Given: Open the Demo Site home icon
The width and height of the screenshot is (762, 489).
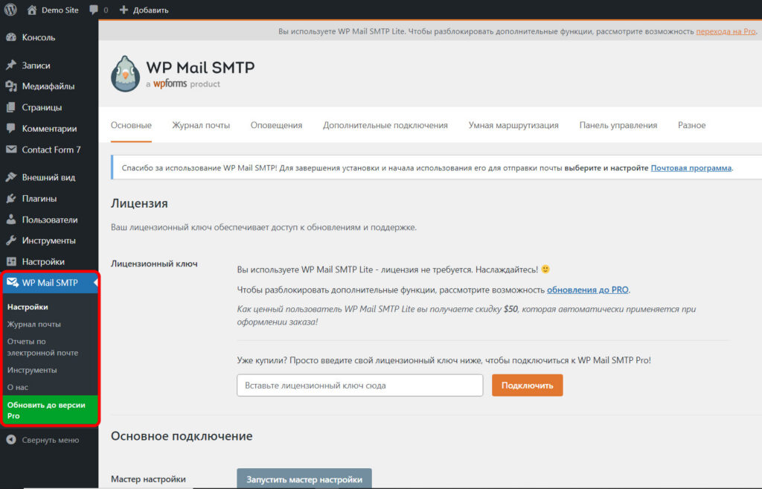Looking at the screenshot, I should (32, 10).
